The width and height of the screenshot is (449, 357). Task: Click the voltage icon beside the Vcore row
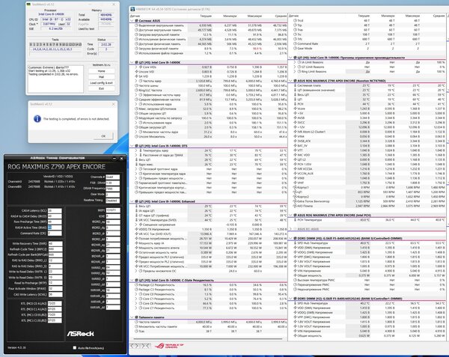295,109
